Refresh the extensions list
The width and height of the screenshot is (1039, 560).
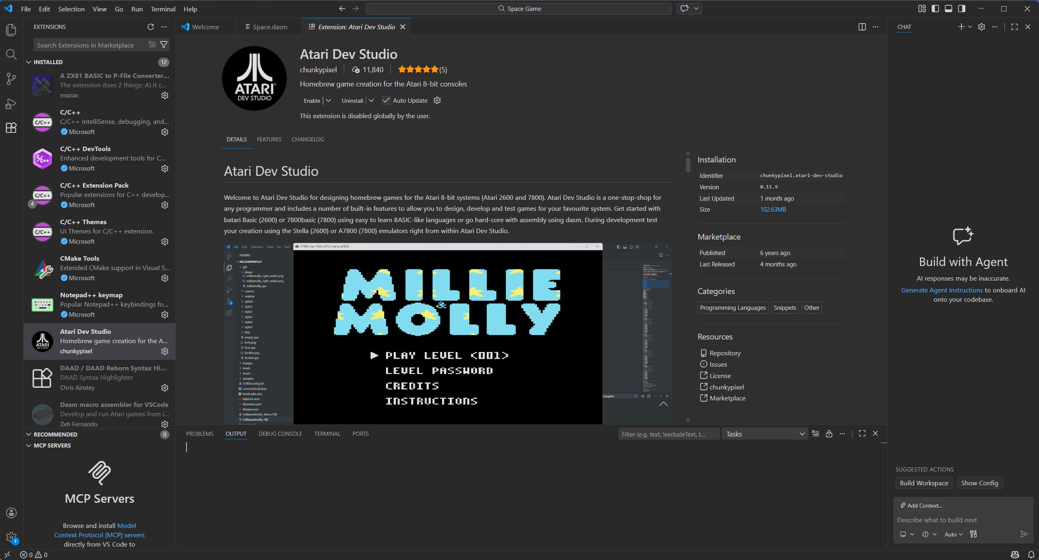(150, 27)
